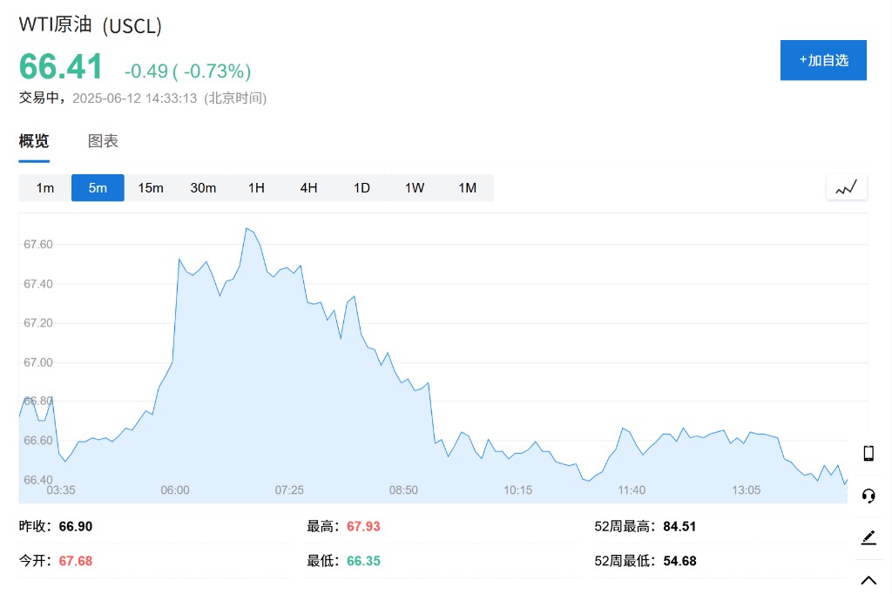Open the customer service headset icon
This screenshot has height=594, width=892.
pyautogui.click(x=868, y=496)
